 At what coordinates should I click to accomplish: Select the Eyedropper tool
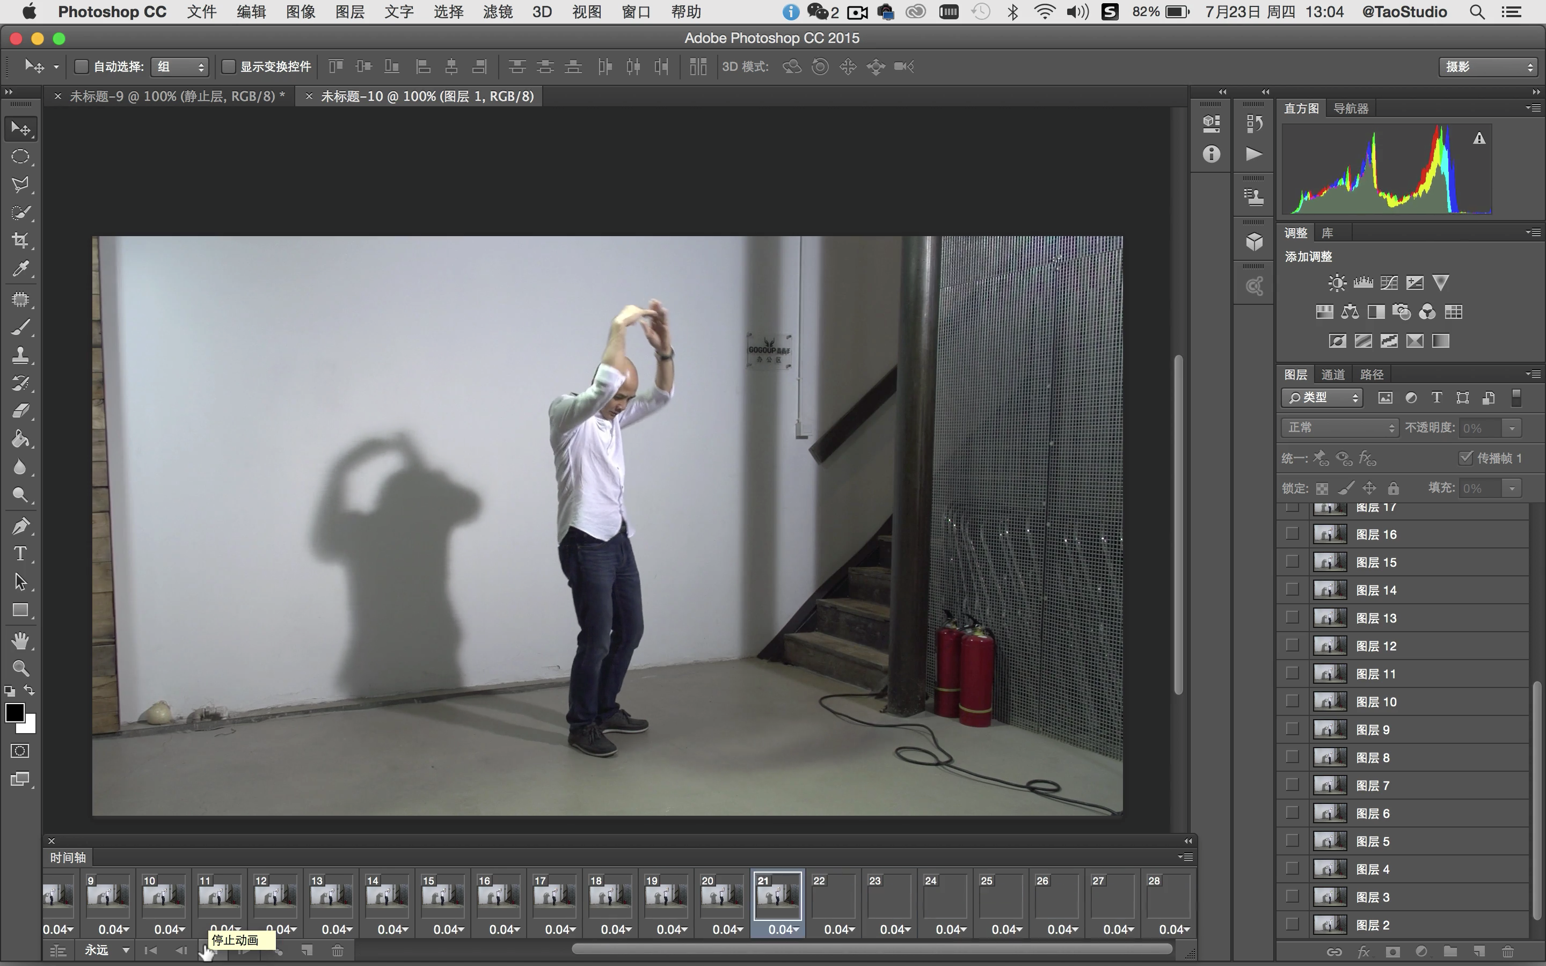click(20, 269)
